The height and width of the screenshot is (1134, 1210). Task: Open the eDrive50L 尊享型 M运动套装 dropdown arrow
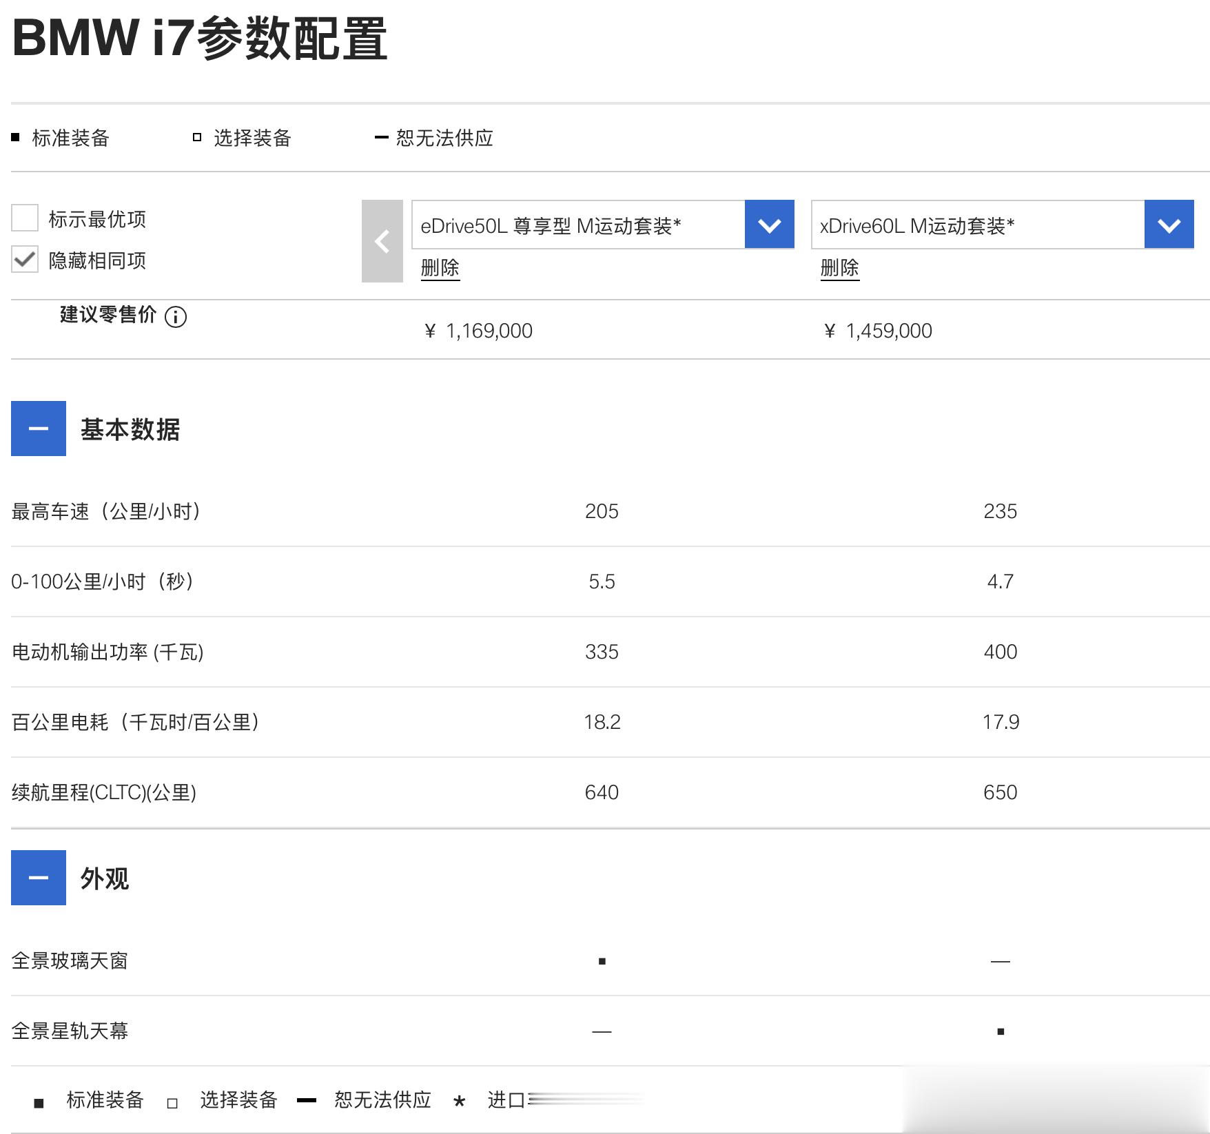769,225
